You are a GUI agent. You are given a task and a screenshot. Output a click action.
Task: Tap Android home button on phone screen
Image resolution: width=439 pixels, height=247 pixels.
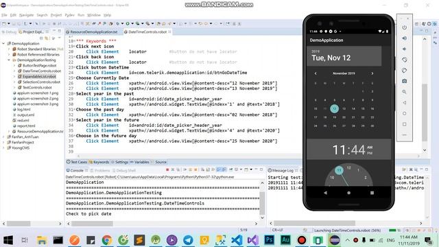tap(348, 193)
